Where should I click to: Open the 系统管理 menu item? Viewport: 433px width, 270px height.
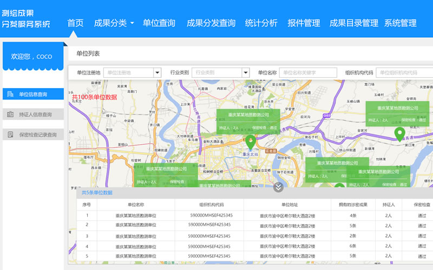[400, 23]
